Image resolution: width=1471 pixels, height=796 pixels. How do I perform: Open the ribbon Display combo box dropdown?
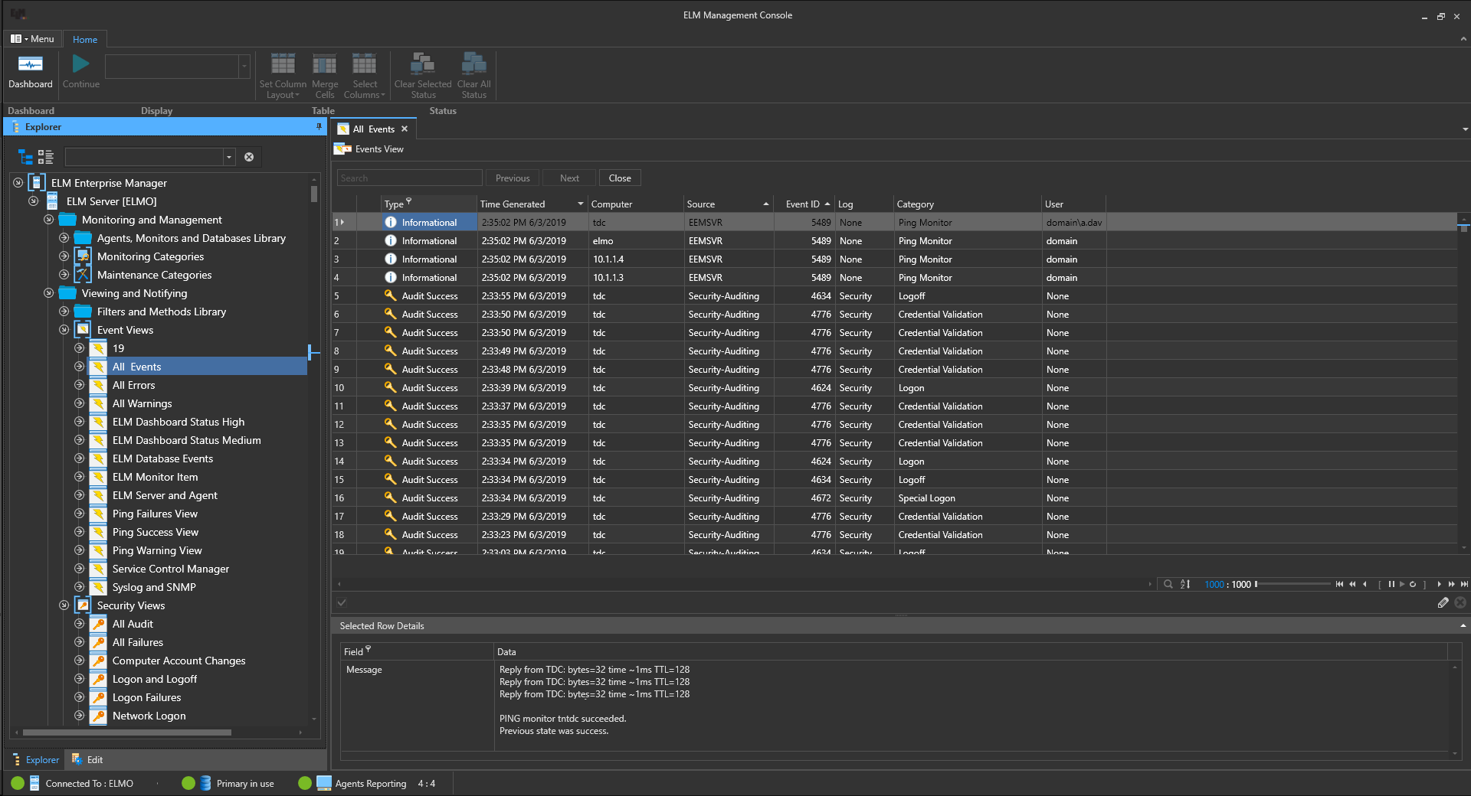pyautogui.click(x=244, y=67)
